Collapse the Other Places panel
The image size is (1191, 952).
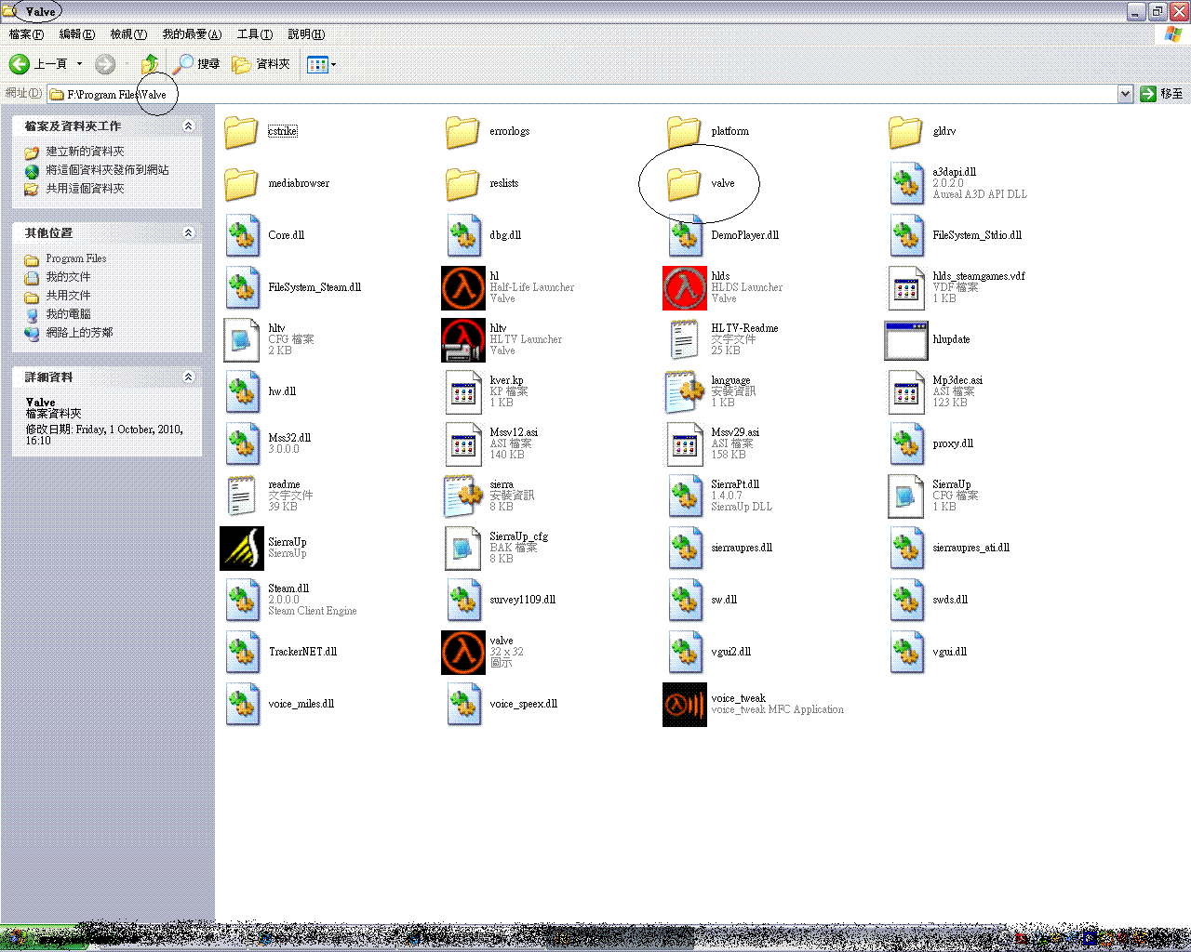point(189,233)
